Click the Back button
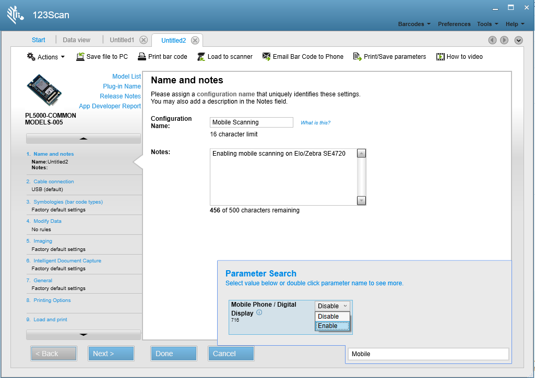This screenshot has height=378, width=535. (x=54, y=354)
